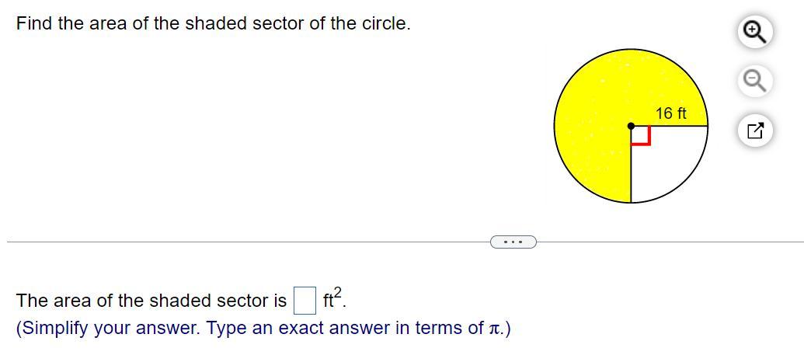Click the red right-angle marker
Viewport: 804px width, 355px height.
(x=642, y=136)
